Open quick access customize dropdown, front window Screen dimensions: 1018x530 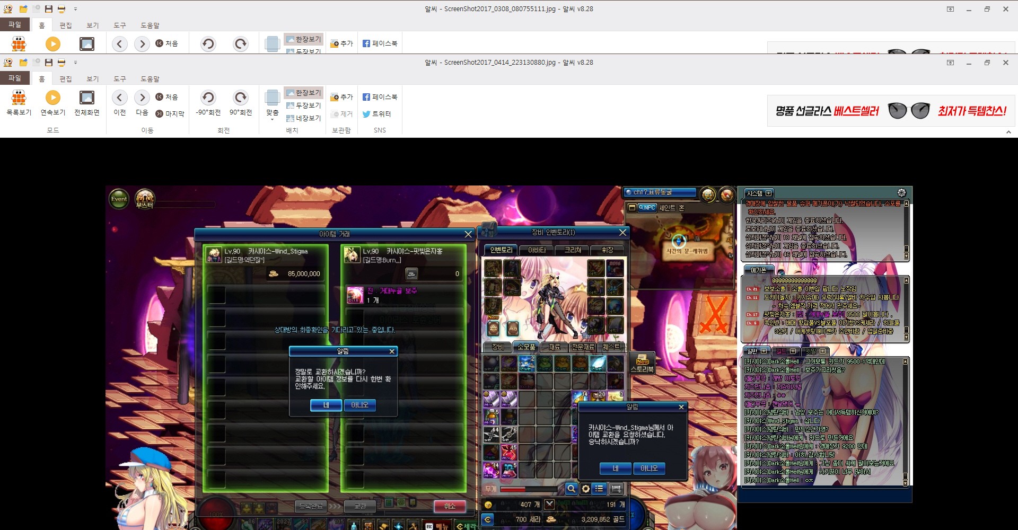pyautogui.click(x=75, y=63)
